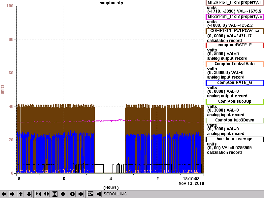Select the MF2b1461_11ch1property.F curve legend
Screen dimensions: 264x198
tap(235, 3)
